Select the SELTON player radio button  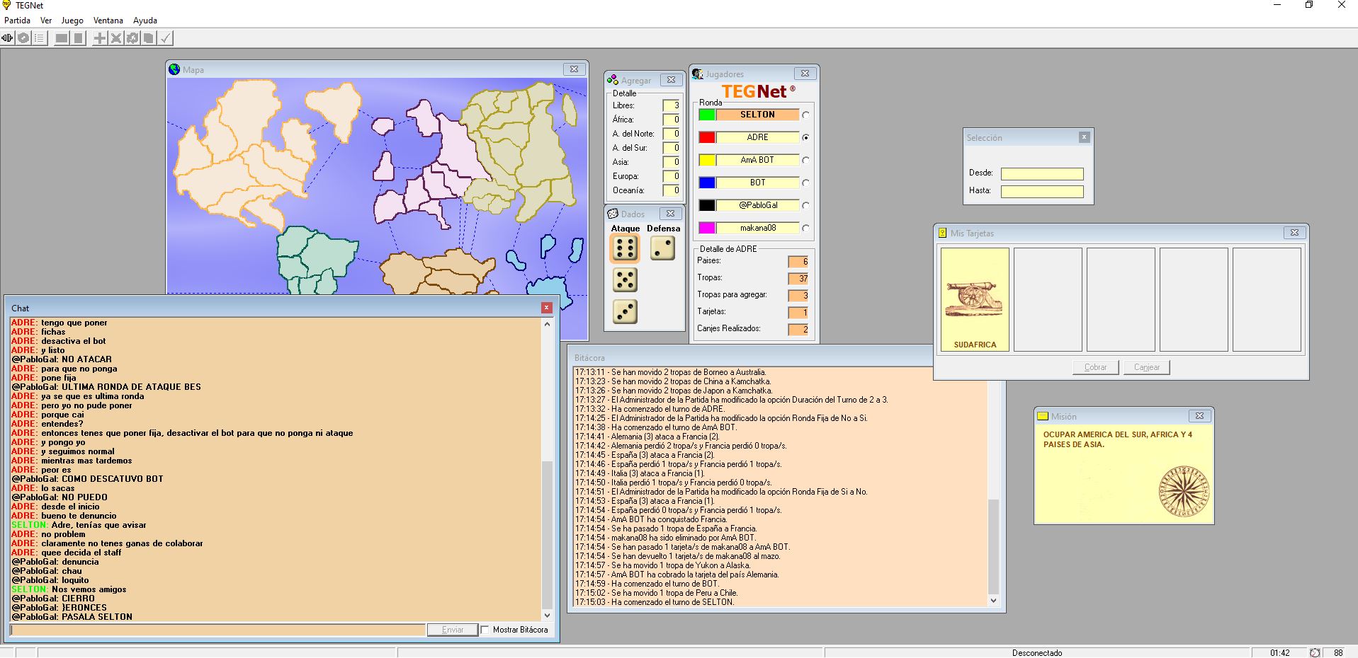coord(805,115)
